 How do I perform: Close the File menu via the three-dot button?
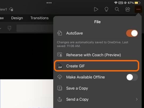[x=138, y=9]
